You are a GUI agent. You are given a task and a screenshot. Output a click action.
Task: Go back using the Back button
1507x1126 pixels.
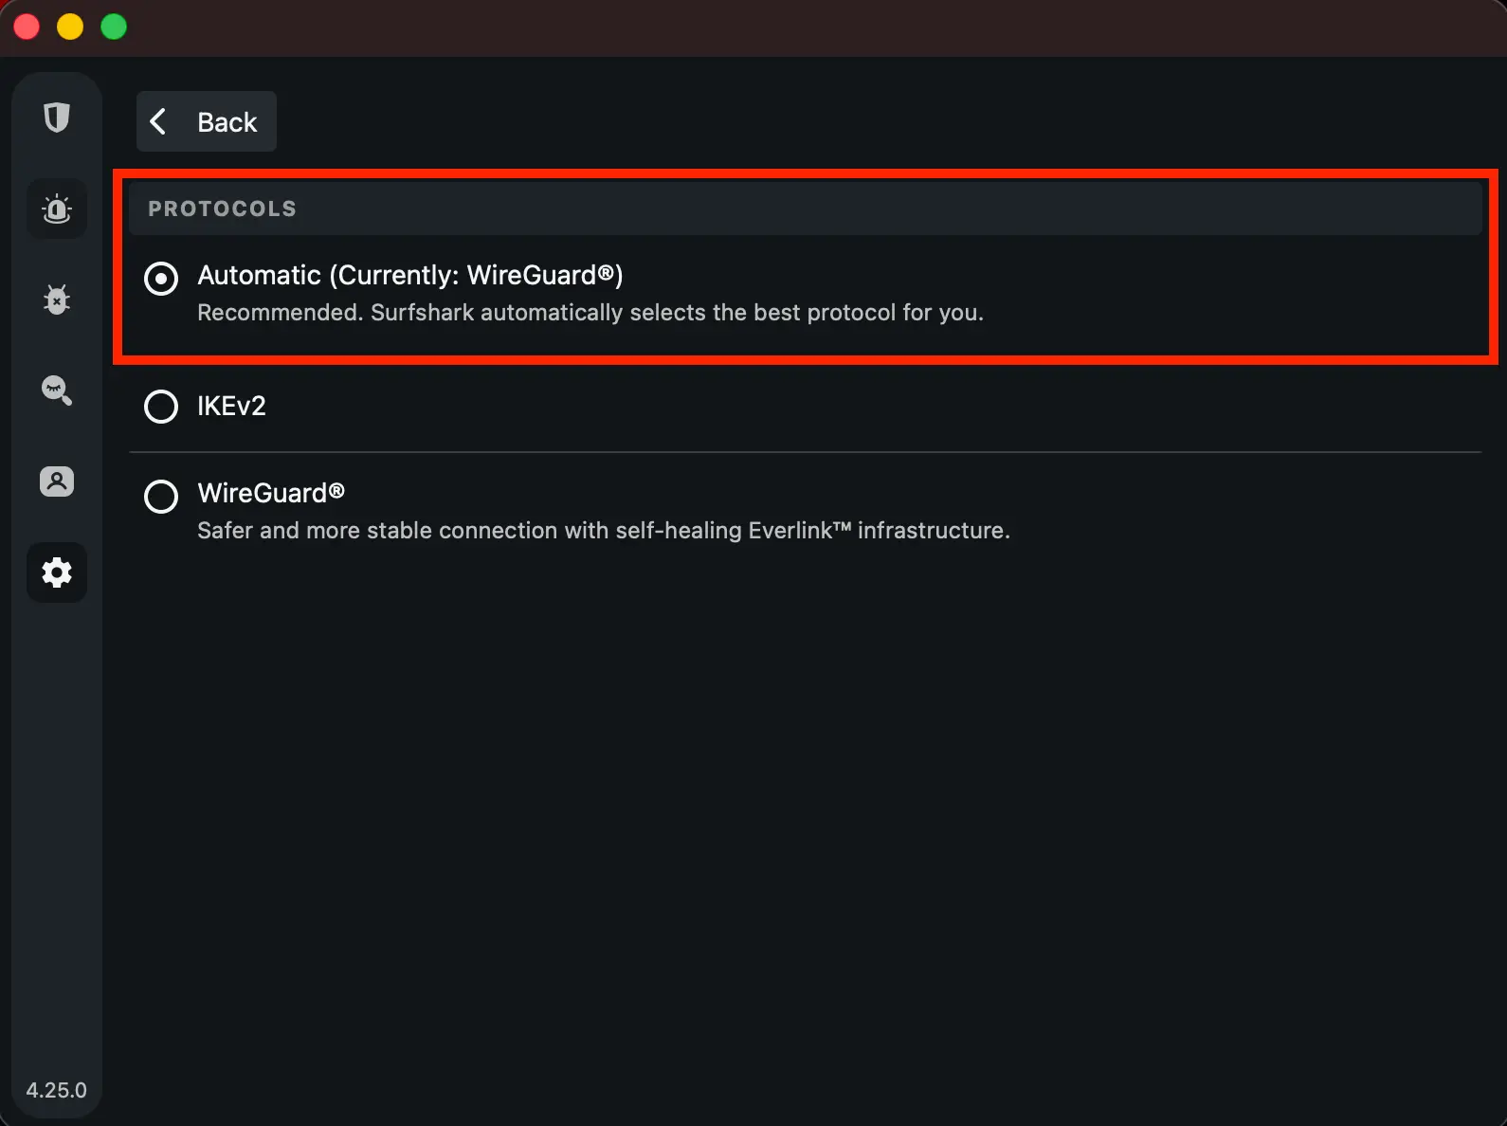point(207,121)
